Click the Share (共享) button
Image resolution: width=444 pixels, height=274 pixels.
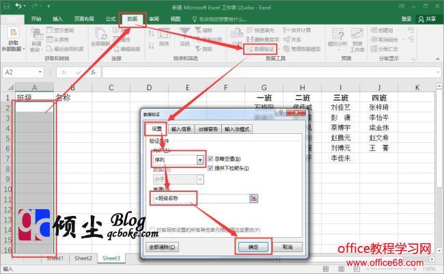428,19
